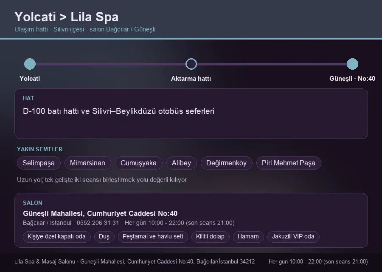Click the footer address Lila Spa & Masaj Salonu

coord(135,261)
